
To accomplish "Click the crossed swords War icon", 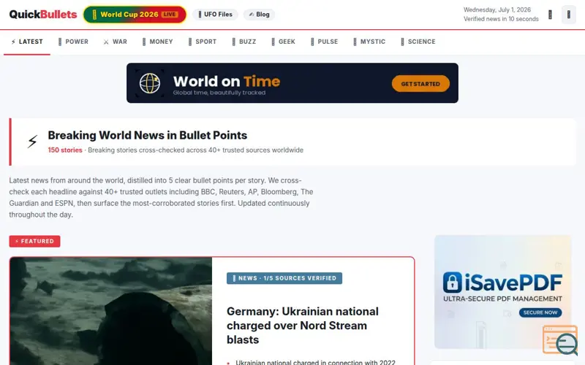I will [x=106, y=42].
